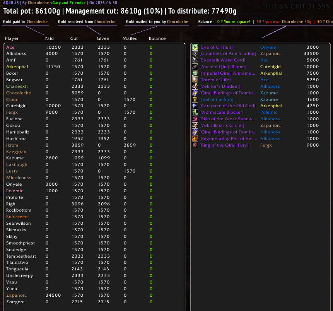Image resolution: width=333 pixels, height=311 pixels.
Task: Select player Rubiateen in the list
Action: coord(17,217)
